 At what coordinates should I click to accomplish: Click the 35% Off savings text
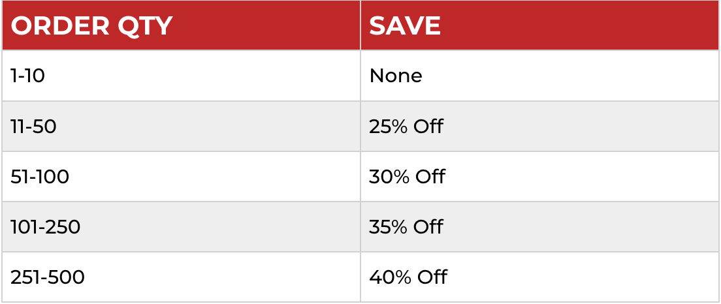coord(406,227)
